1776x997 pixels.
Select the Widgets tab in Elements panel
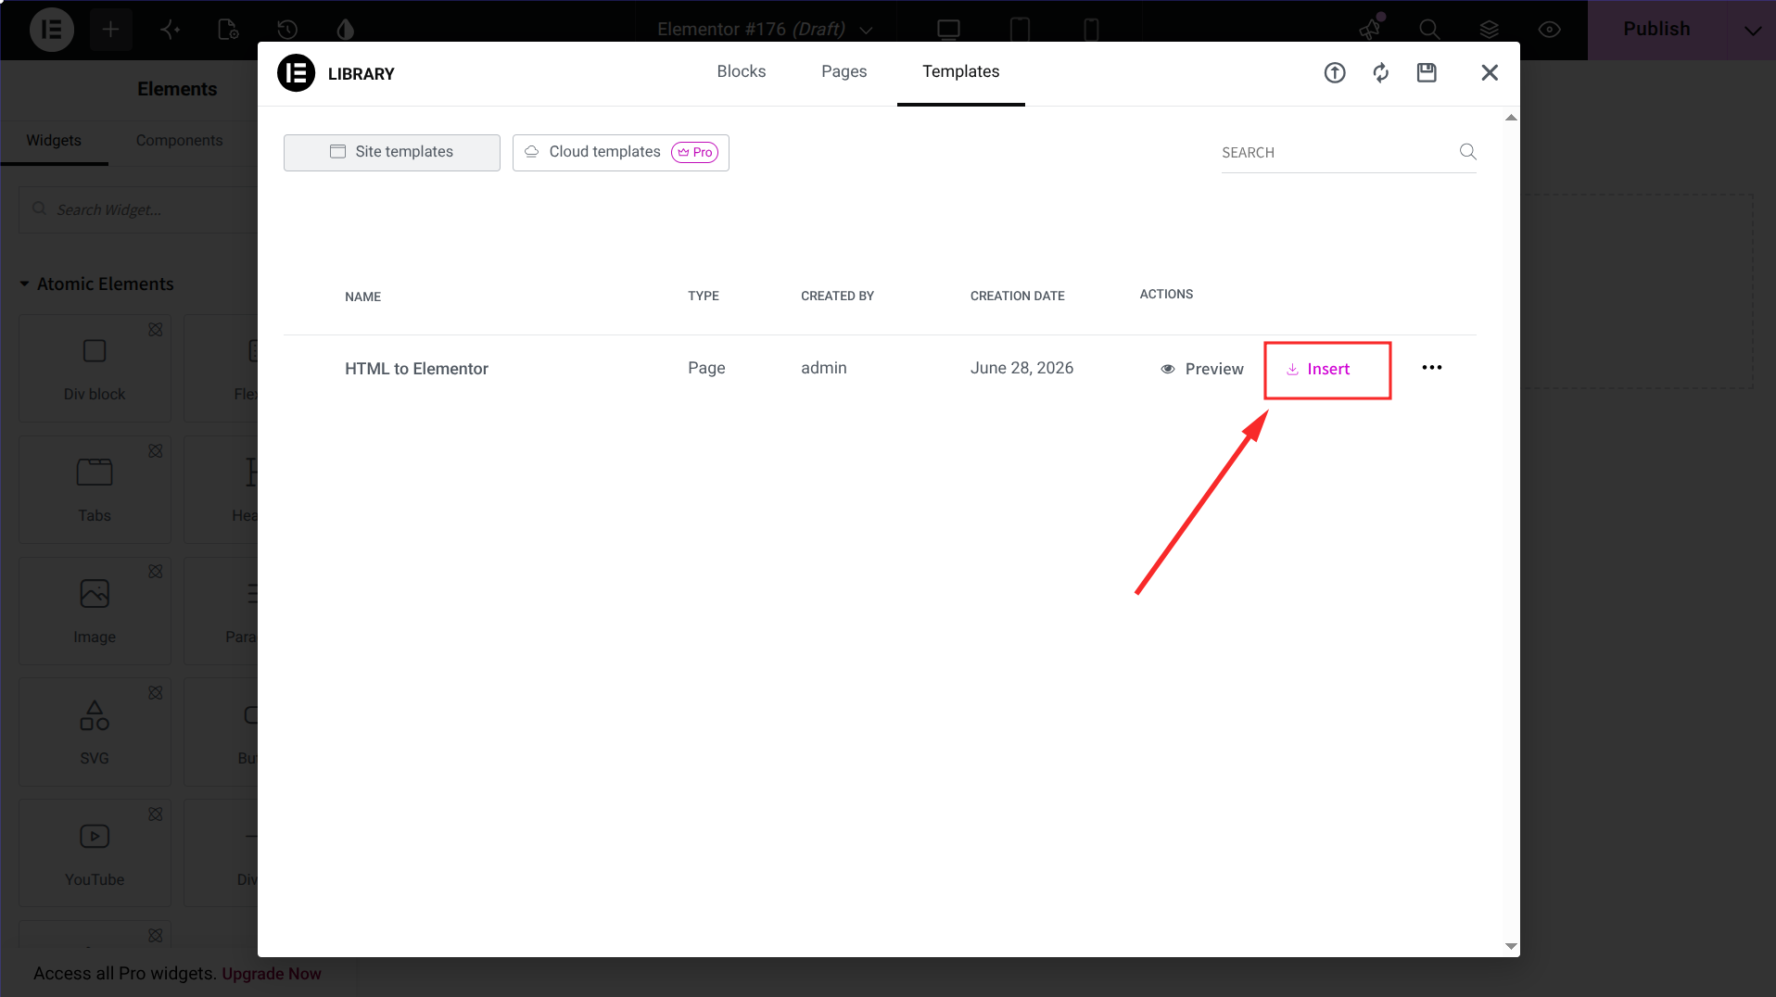pyautogui.click(x=54, y=141)
